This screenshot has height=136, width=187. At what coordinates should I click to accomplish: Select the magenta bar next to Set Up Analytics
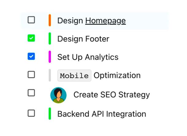(50, 57)
